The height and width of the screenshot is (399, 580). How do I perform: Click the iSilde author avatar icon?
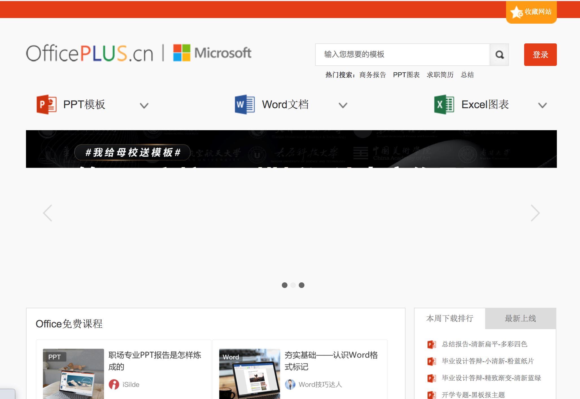(x=114, y=384)
